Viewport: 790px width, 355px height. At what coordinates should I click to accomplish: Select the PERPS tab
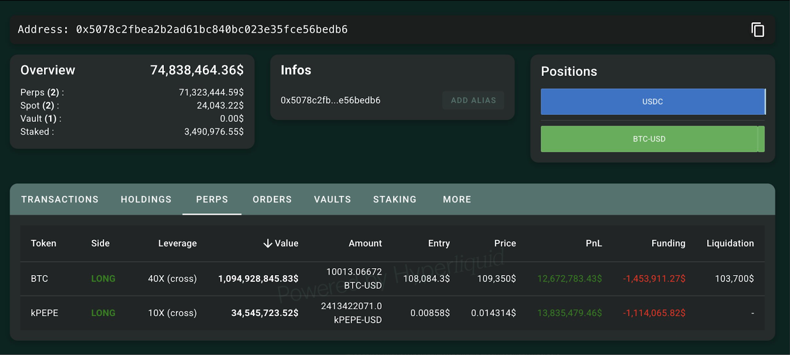pyautogui.click(x=212, y=199)
